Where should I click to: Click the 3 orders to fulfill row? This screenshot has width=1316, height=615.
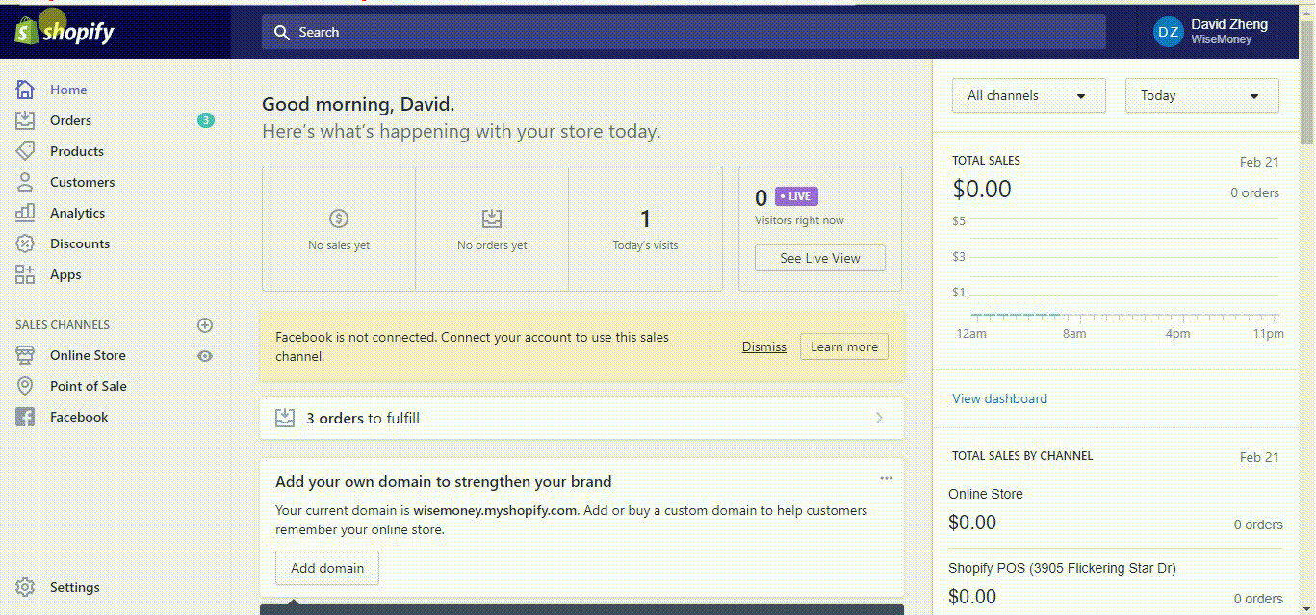(581, 418)
